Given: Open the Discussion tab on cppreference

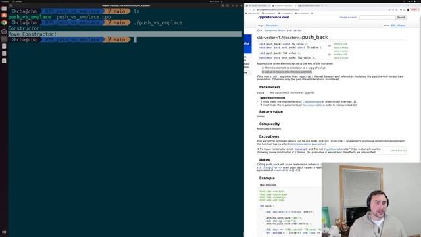Looking at the screenshot, I should (272, 26).
